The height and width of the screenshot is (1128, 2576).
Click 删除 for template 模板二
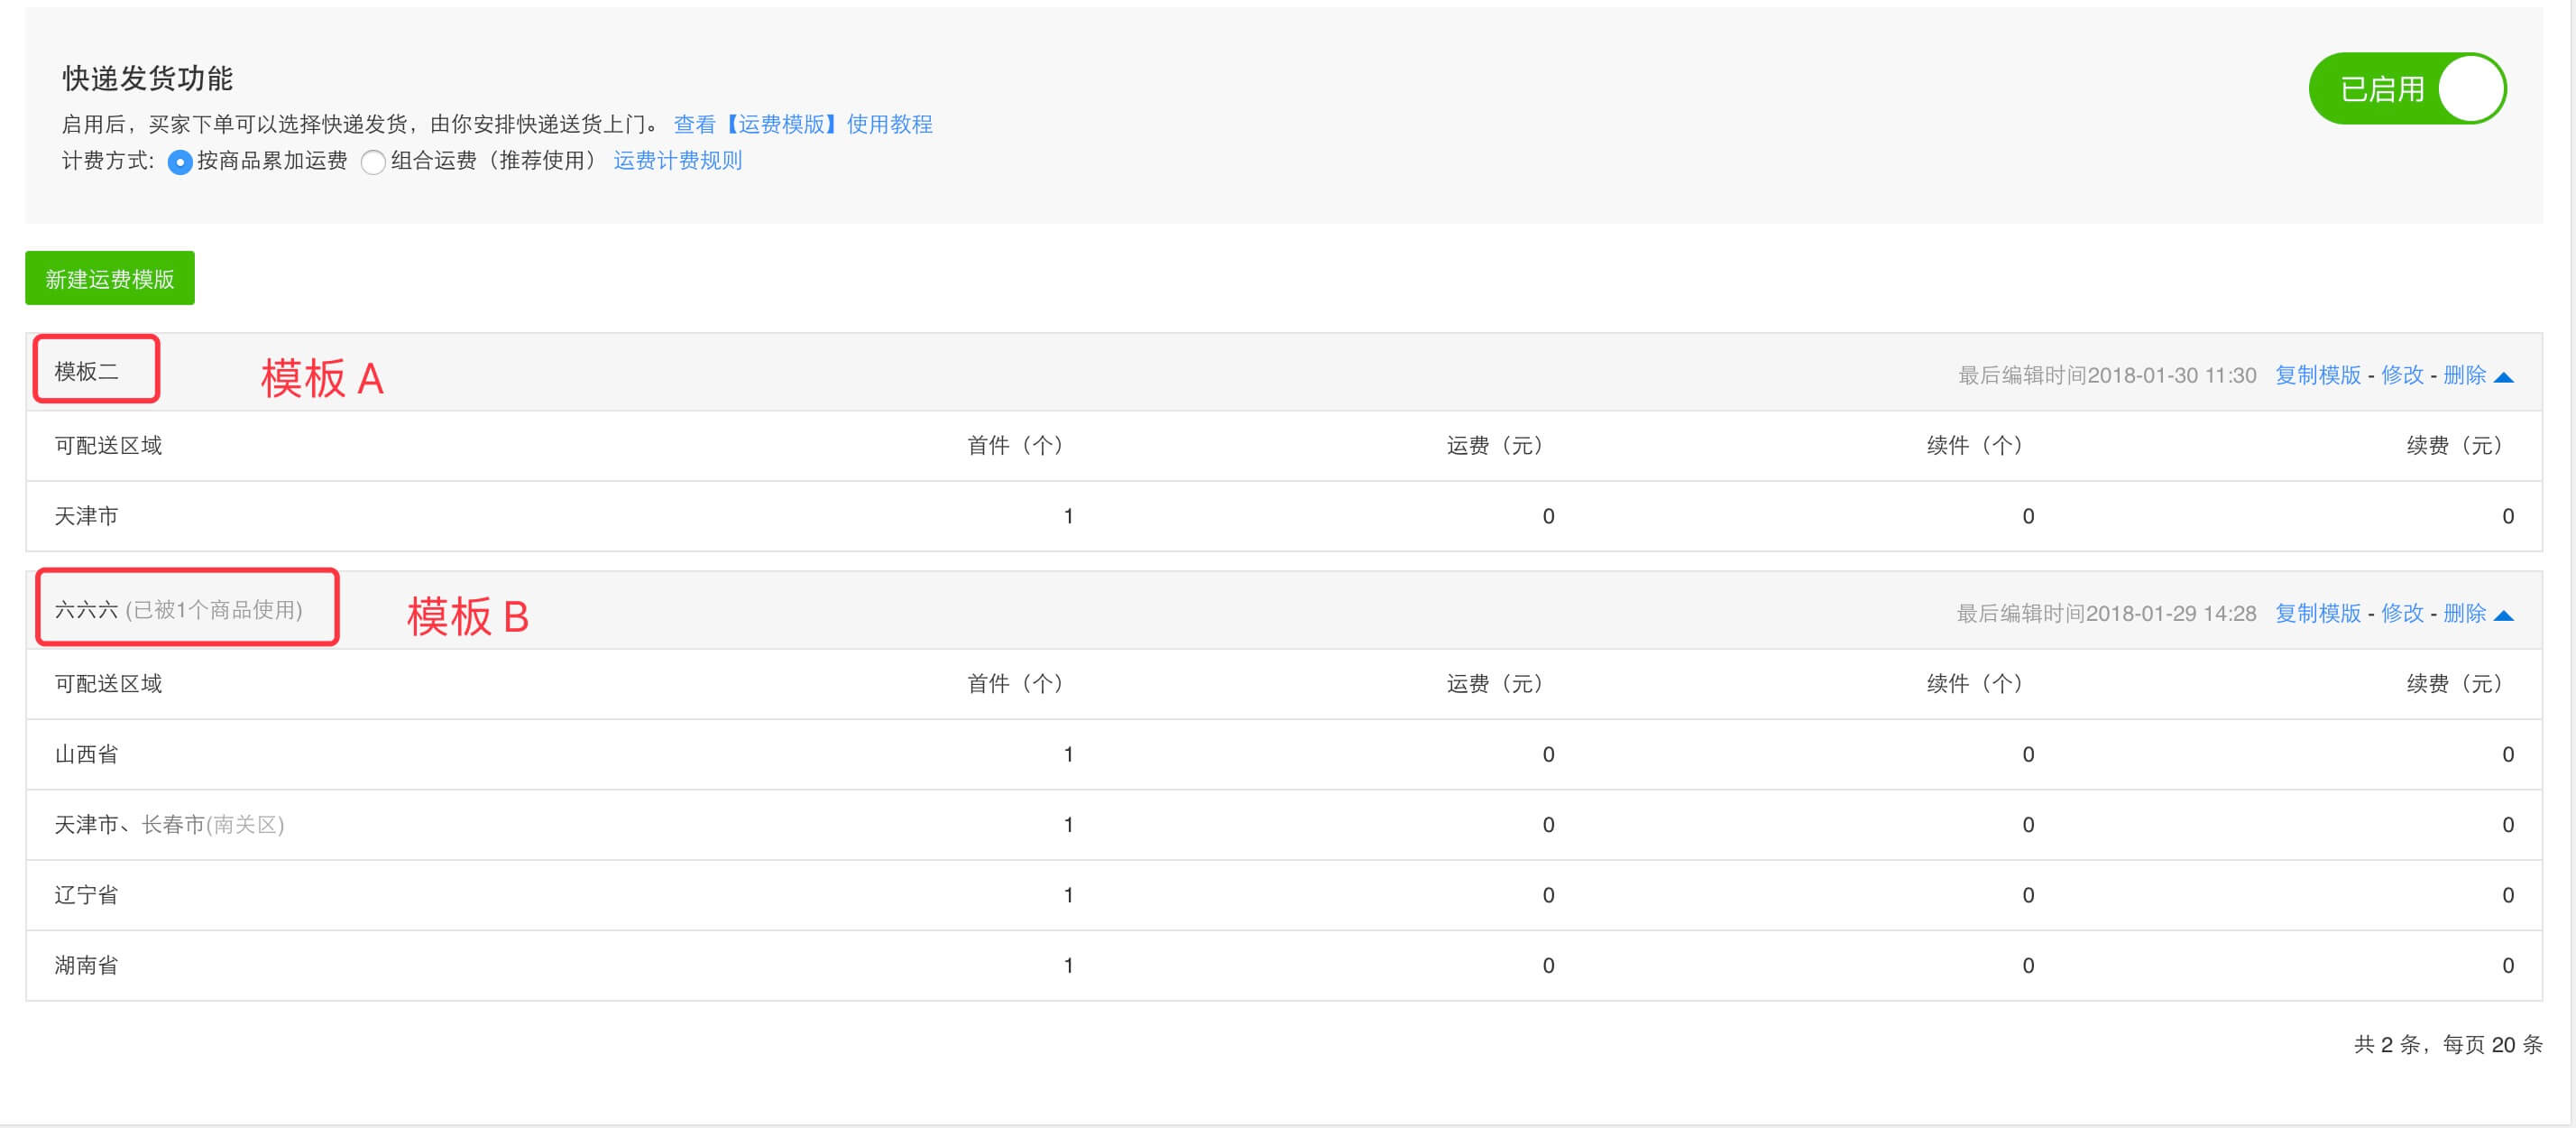click(x=2464, y=375)
